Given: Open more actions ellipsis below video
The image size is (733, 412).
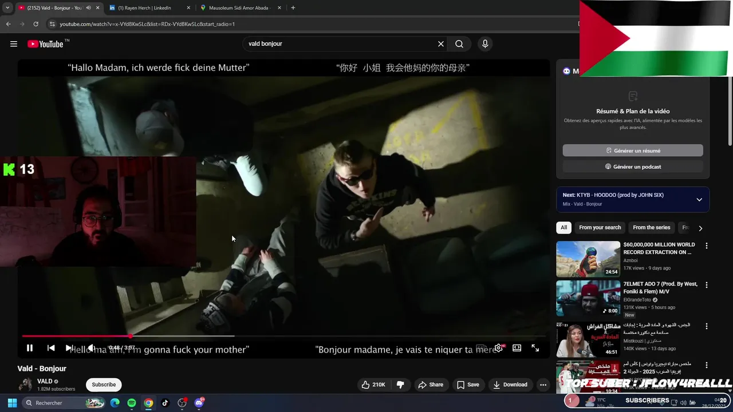Looking at the screenshot, I should coord(543,385).
